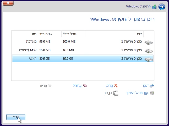This screenshot has width=169, height=126.
Task: Click the star-shaped new partition icon
Action: click(x=50, y=86)
